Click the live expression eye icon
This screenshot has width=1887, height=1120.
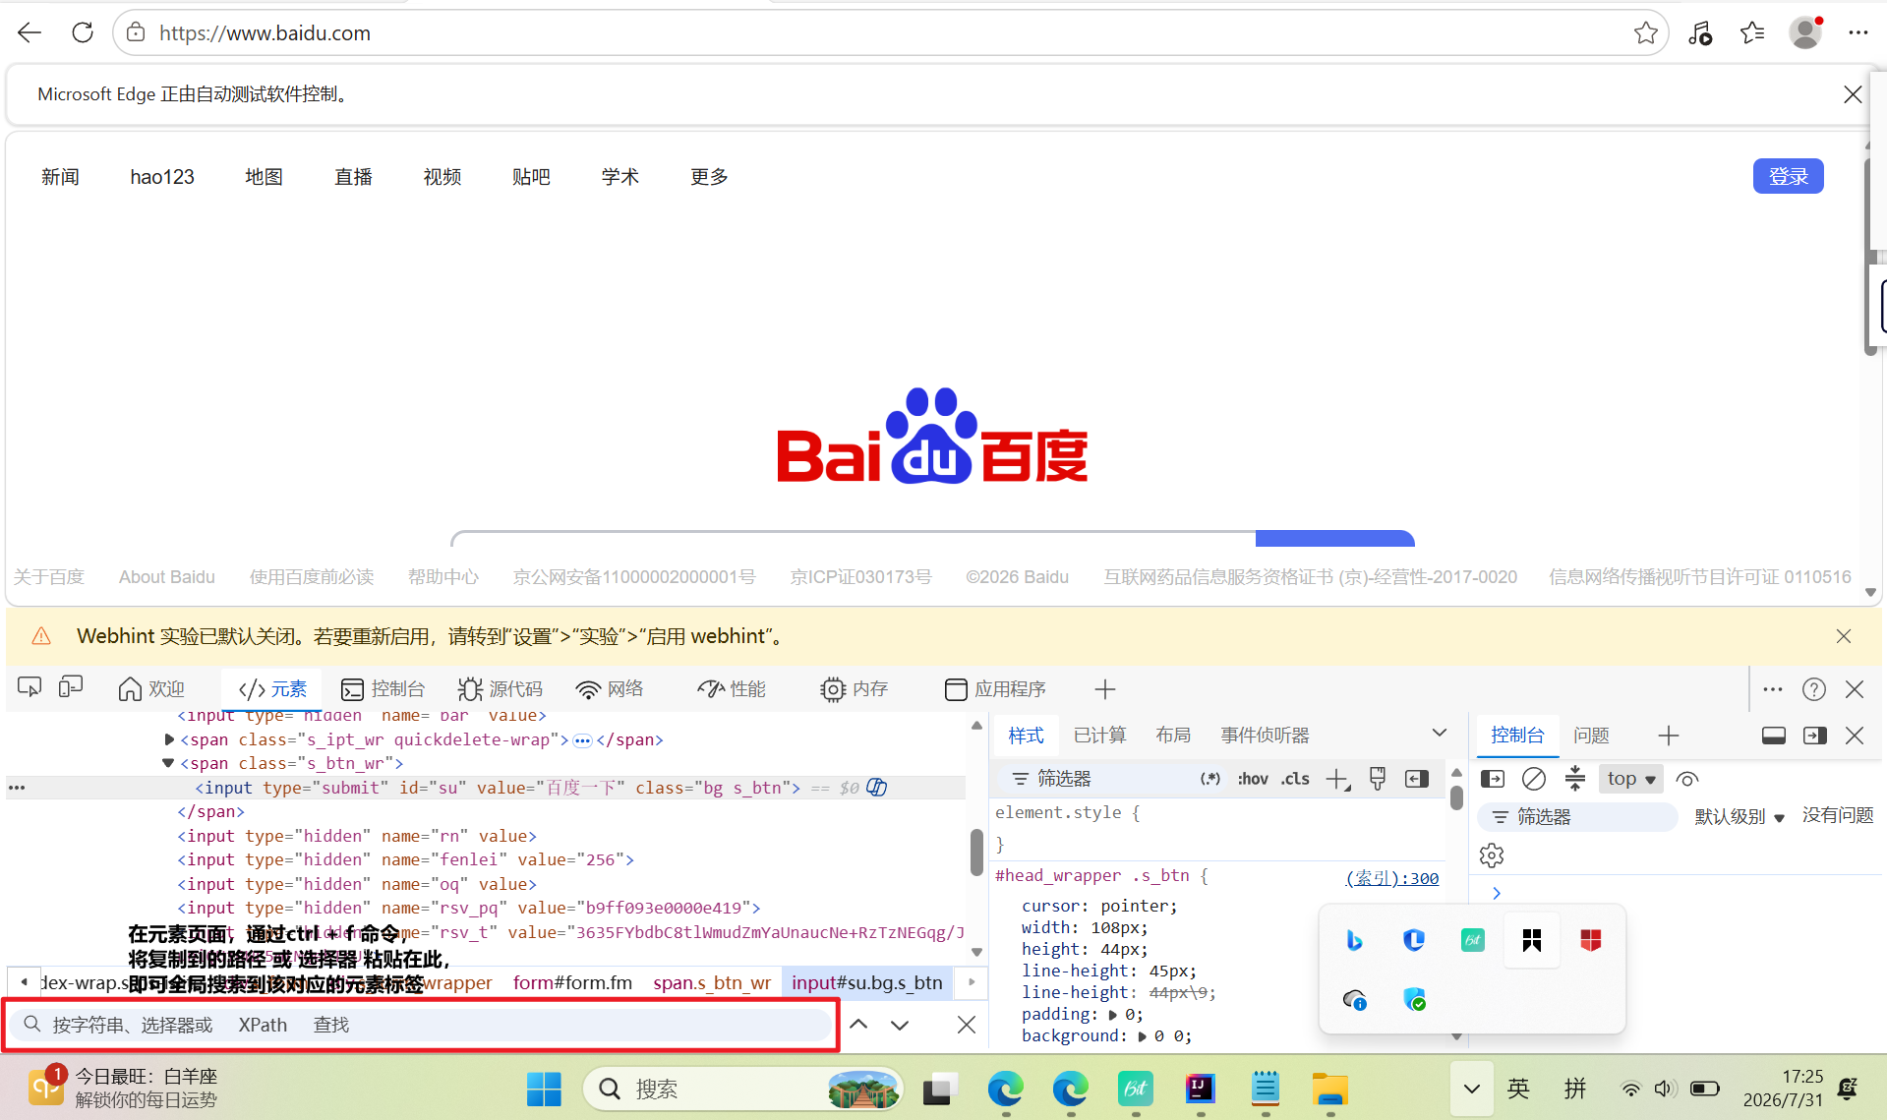1687,779
